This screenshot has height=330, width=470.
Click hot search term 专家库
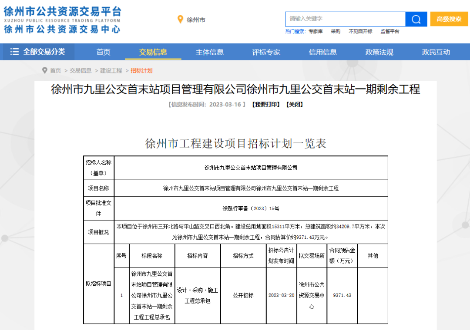(x=316, y=31)
